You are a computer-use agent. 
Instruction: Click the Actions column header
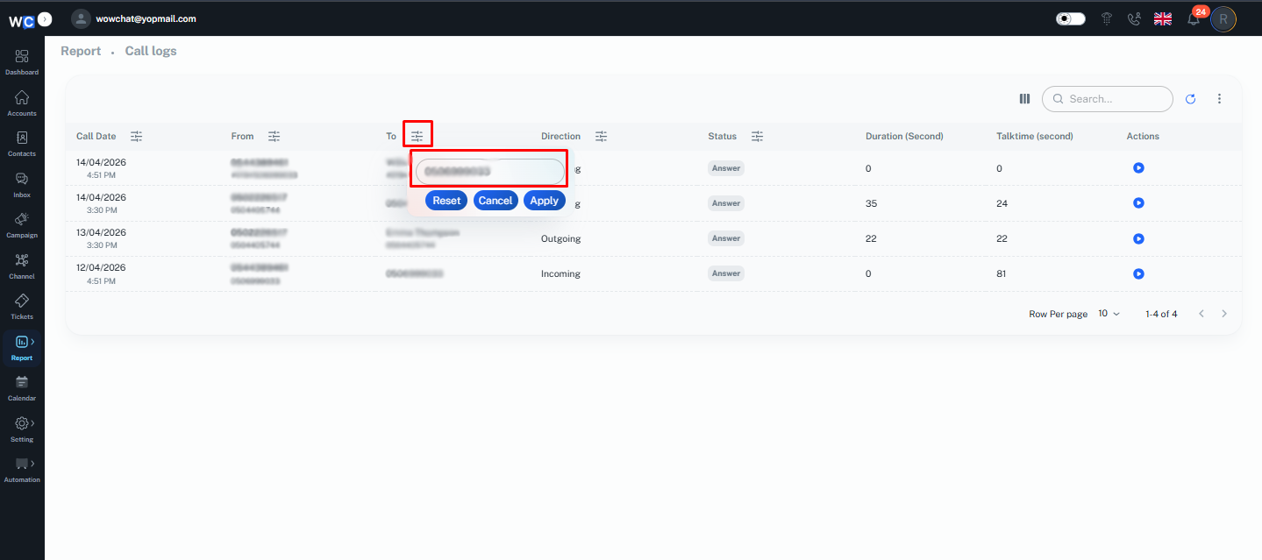(x=1143, y=136)
